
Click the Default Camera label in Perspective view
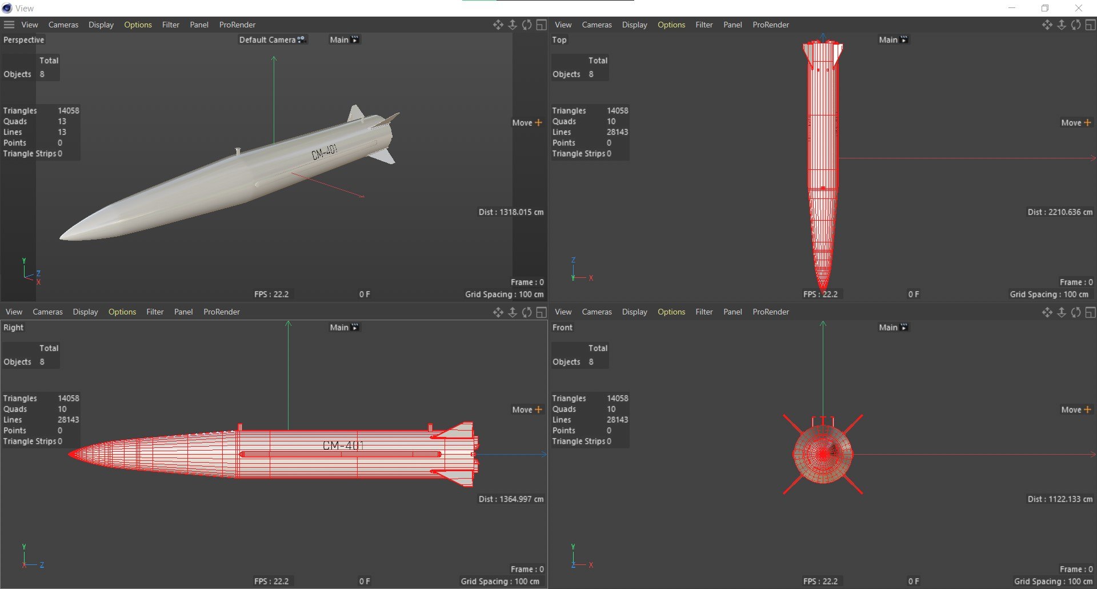tap(273, 39)
